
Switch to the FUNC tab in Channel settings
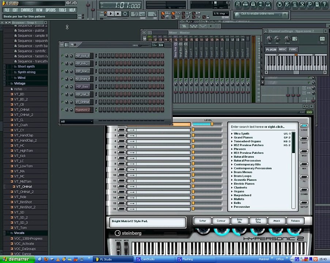coord(293,49)
